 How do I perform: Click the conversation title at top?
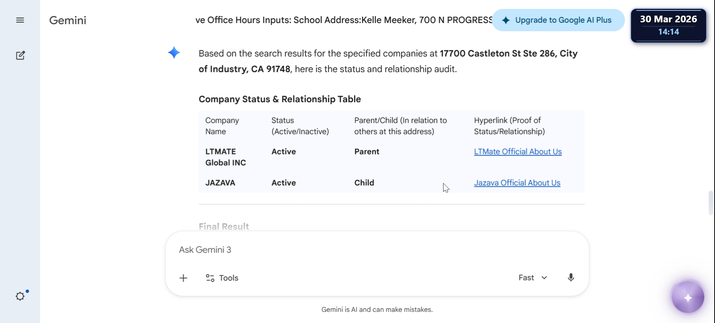coord(343,20)
